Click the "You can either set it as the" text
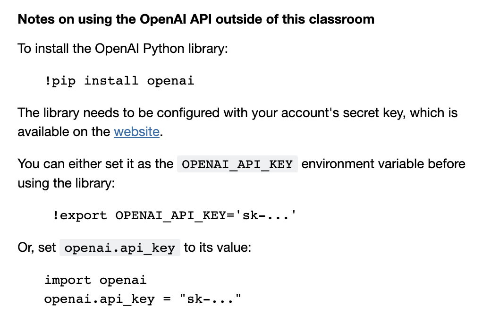Viewport: 491px width, 325px height. [95, 164]
